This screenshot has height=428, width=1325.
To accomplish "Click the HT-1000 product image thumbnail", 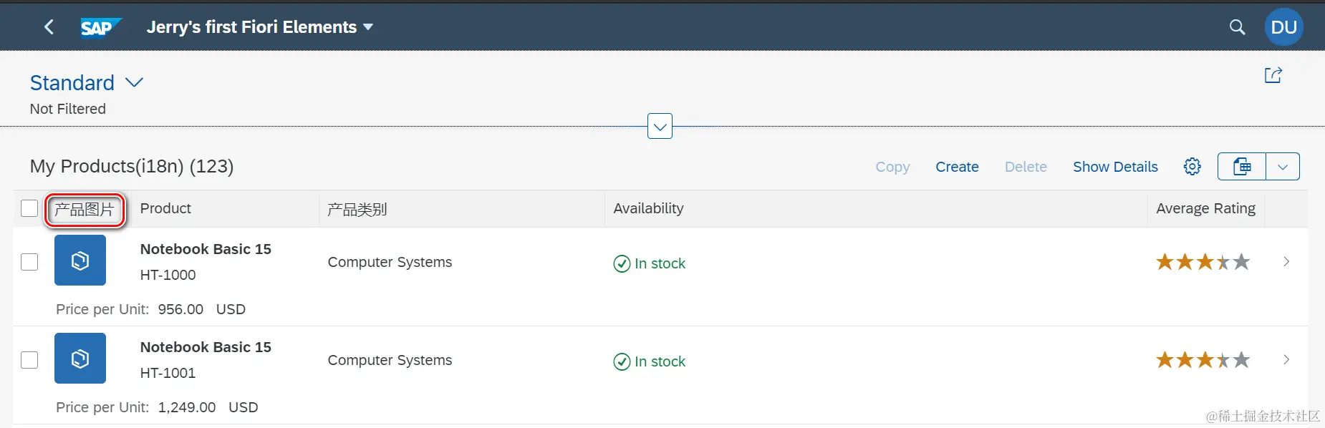I will pos(80,261).
